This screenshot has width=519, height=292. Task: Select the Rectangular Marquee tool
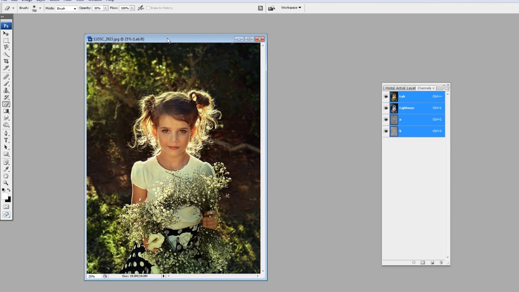(6, 41)
